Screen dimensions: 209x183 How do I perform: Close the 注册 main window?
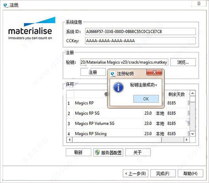tap(199, 3)
